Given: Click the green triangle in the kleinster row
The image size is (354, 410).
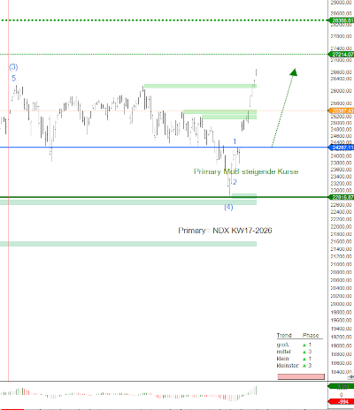Looking at the screenshot, I should click(304, 366).
